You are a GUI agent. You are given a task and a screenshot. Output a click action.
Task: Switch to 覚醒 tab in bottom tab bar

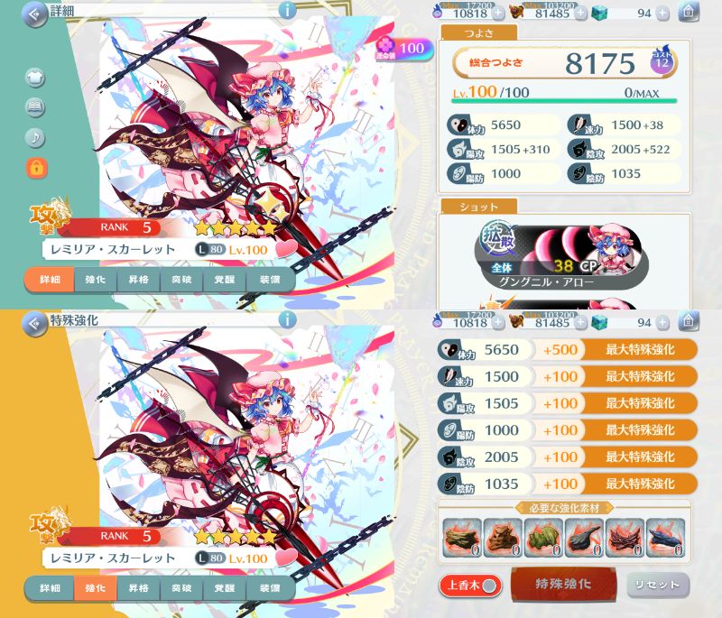[224, 588]
